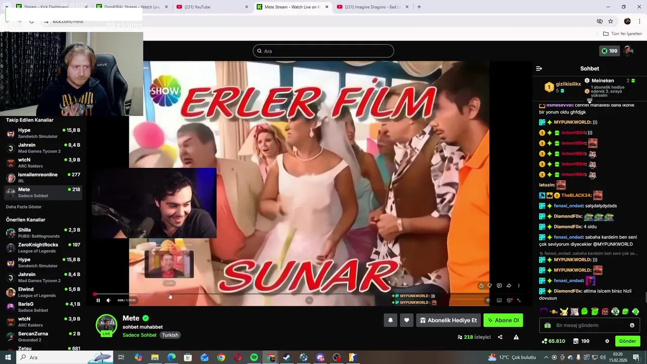Mute the stream player volume
This screenshot has height=364, width=647.
pos(108,300)
